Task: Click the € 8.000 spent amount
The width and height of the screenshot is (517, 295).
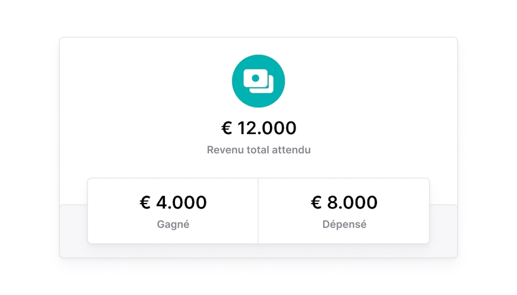Action: pyautogui.click(x=344, y=202)
